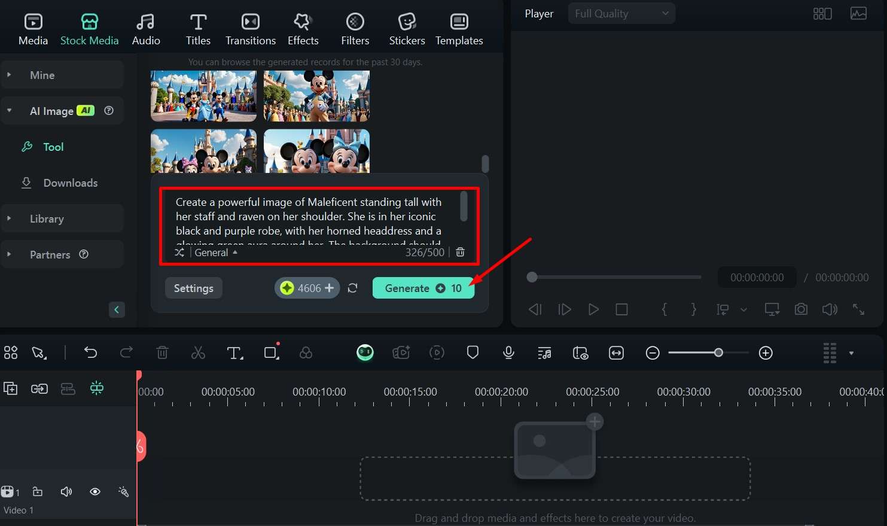Screen dimensions: 887x526
Task: Collapse the left sidebar panel
Action: (117, 309)
